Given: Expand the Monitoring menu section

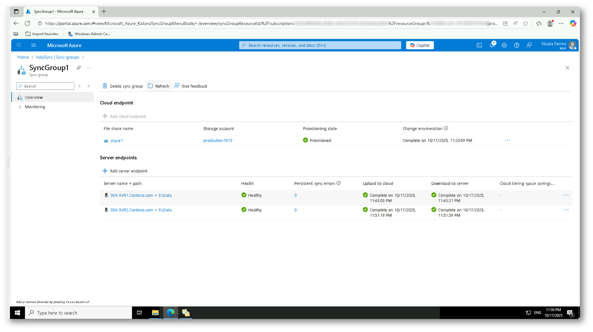Looking at the screenshot, I should tap(20, 107).
